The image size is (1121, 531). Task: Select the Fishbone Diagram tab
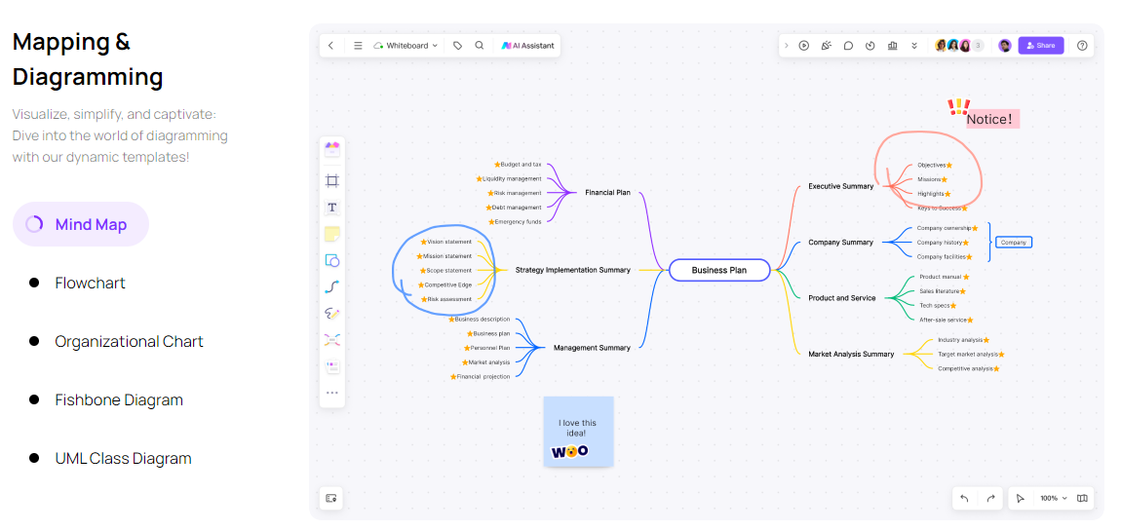click(x=119, y=400)
